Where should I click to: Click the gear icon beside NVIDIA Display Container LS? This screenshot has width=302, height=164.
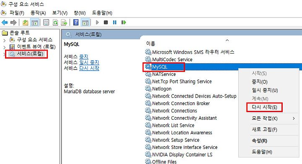tap(148, 154)
